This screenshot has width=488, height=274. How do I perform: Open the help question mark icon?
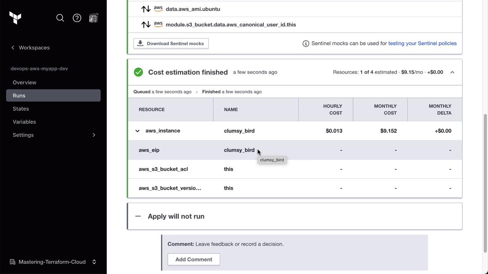pyautogui.click(x=77, y=18)
